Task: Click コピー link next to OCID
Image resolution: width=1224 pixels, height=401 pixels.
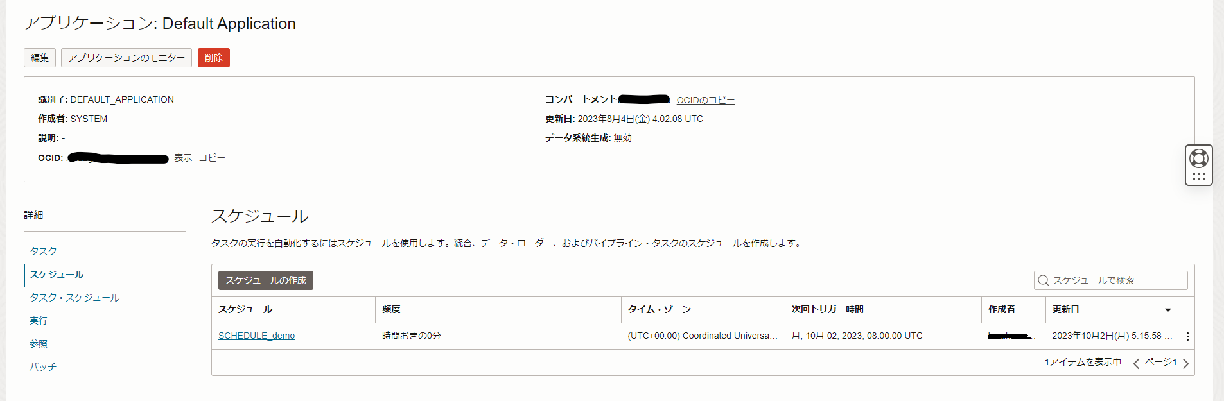Action: click(x=212, y=158)
